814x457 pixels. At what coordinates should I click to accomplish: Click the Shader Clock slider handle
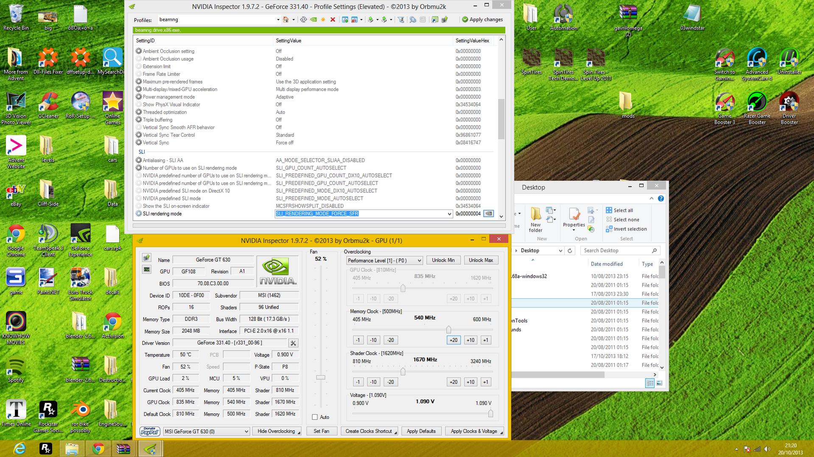403,371
